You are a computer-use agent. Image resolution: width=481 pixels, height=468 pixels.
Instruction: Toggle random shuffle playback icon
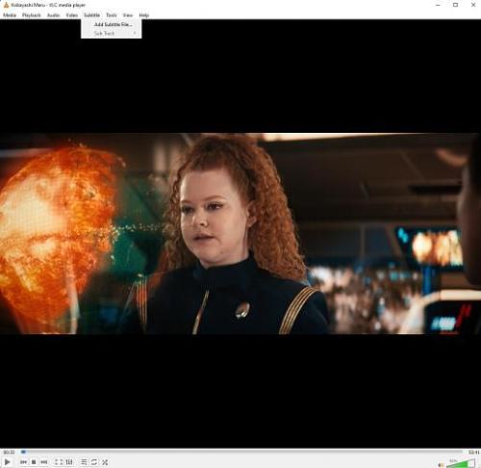coord(105,462)
